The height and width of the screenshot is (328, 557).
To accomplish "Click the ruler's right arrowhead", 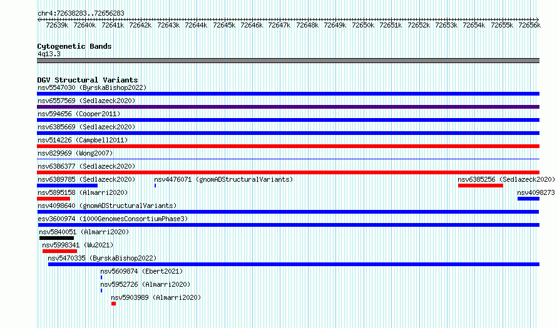I will pyautogui.click(x=538, y=19).
